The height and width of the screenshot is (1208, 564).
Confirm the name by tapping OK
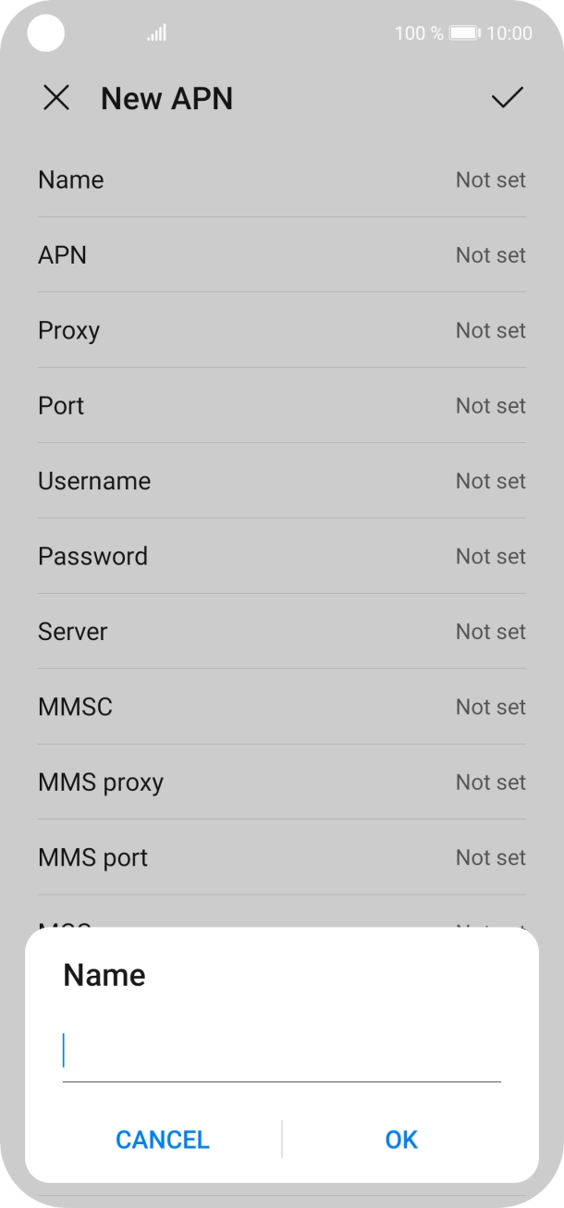[x=400, y=1140]
